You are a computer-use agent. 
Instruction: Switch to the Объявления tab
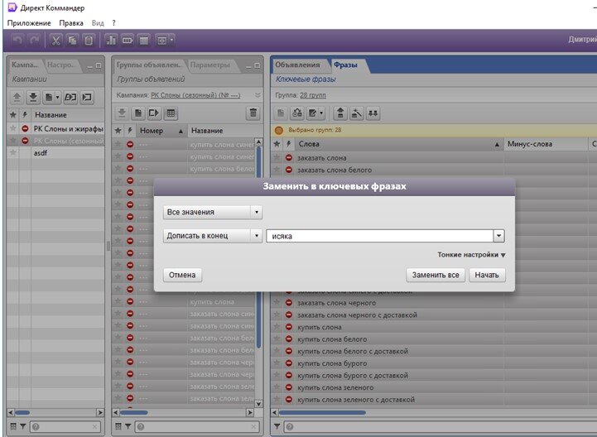coord(297,65)
